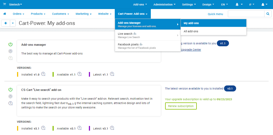Open the gear settings icon for Add-ons manager
This screenshot has height=135, width=273.
tap(10, 51)
